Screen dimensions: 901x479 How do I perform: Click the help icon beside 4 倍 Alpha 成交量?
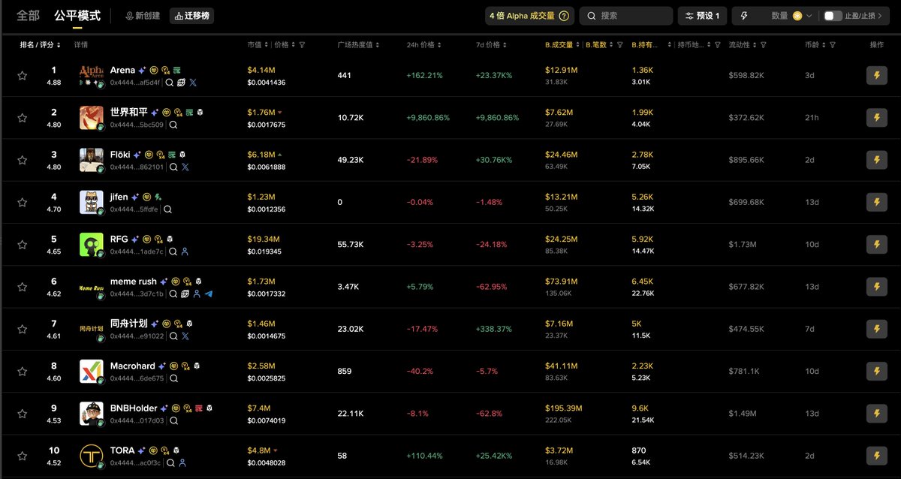point(564,16)
